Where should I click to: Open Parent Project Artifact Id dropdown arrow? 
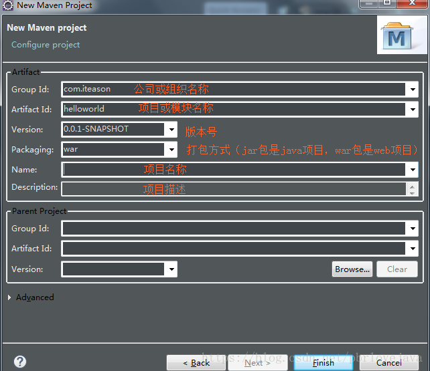(x=413, y=249)
